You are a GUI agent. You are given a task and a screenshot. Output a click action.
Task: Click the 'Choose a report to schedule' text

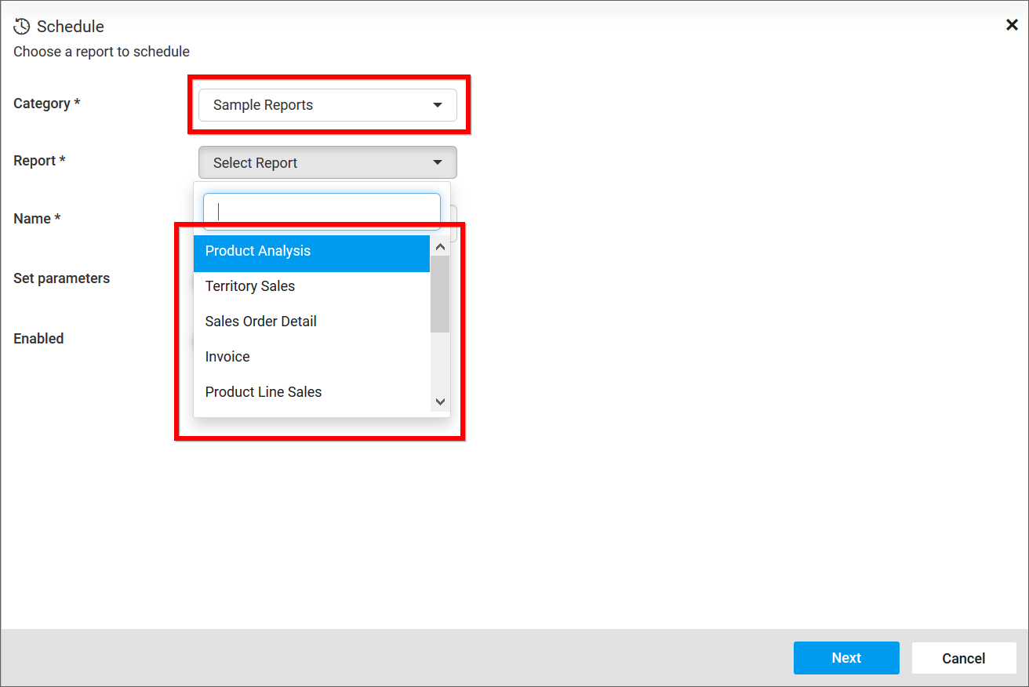(101, 52)
